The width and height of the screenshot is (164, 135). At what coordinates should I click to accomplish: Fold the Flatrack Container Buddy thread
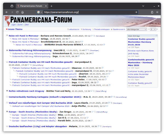[x=7, y=62]
